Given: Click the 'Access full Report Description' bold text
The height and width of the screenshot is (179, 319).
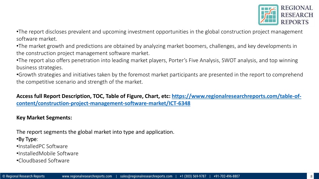Looking at the screenshot, I should point(93,96).
